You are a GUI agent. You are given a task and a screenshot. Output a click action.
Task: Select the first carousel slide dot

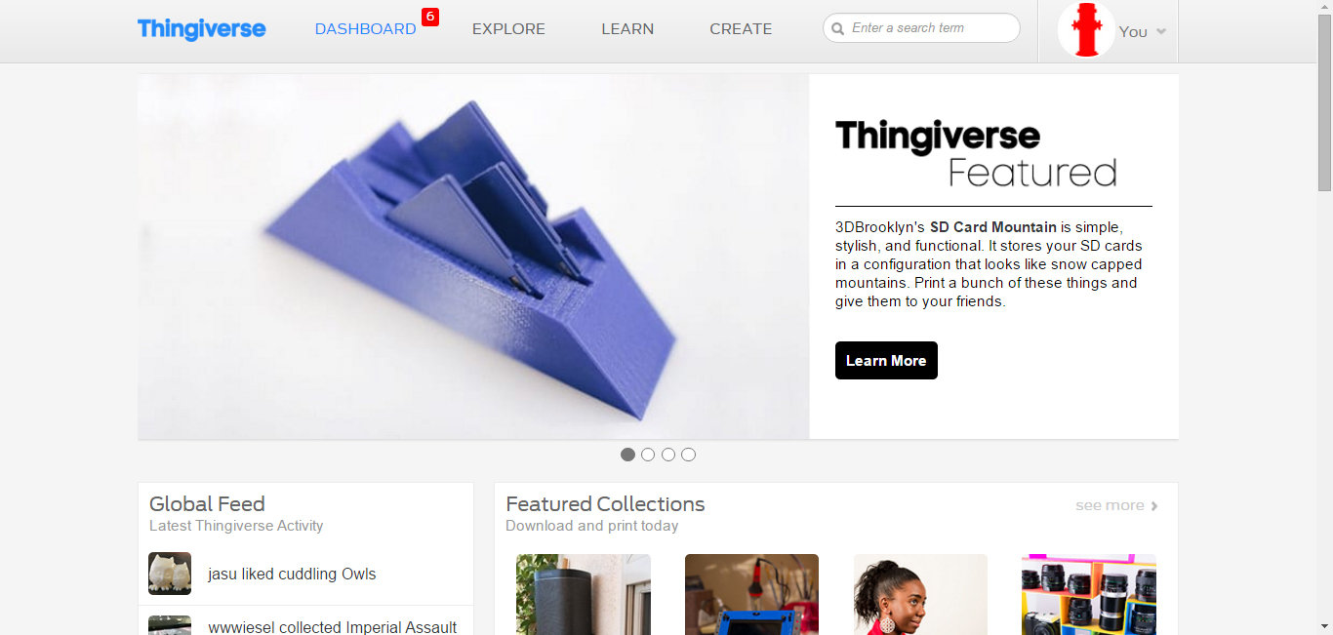coord(627,455)
